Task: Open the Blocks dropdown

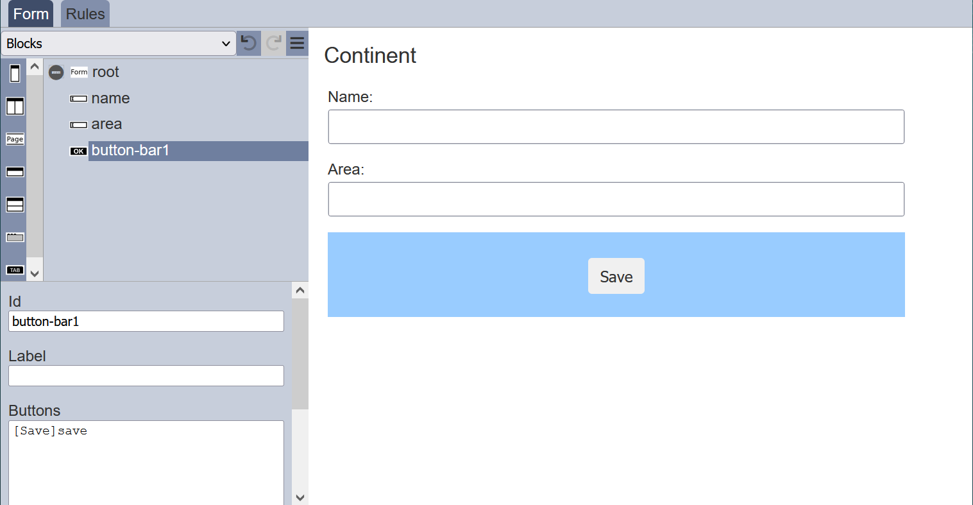Action: click(x=119, y=44)
